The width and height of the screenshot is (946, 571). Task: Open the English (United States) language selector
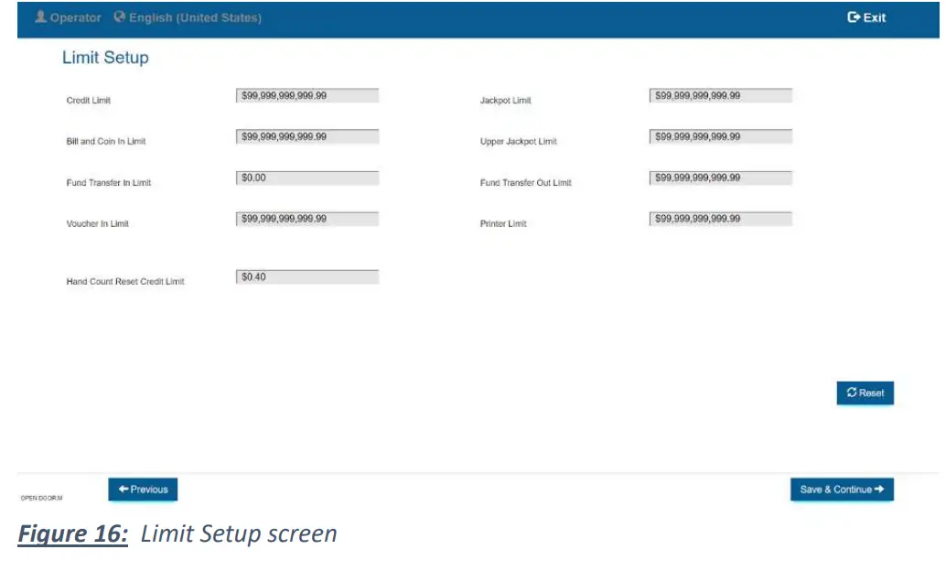click(194, 17)
